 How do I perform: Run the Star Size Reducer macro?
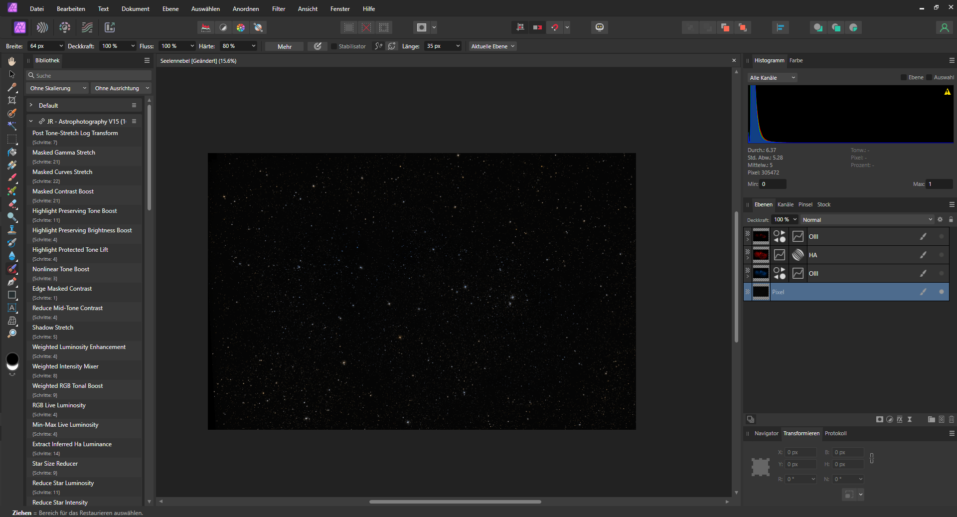click(x=84, y=468)
